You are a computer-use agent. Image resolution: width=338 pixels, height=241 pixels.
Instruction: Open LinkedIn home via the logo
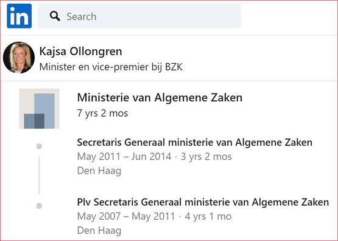[19, 16]
